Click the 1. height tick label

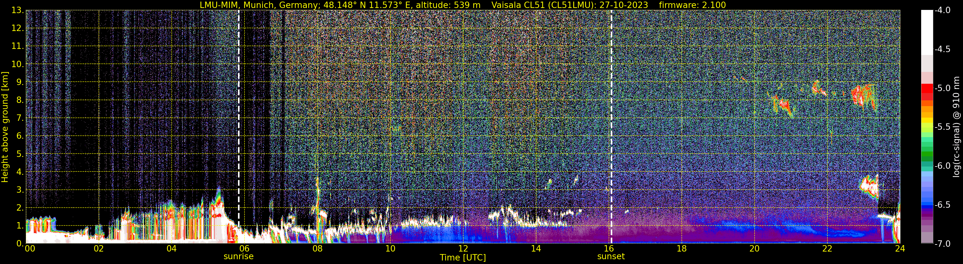pyautogui.click(x=20, y=226)
